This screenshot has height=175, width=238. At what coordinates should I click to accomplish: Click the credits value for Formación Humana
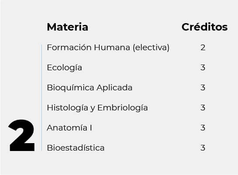tap(203, 48)
